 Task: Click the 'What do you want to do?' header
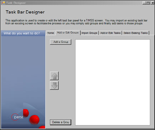tap(22, 33)
